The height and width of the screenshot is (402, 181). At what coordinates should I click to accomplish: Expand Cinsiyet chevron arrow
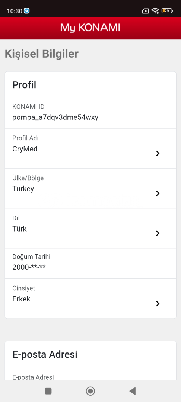pyautogui.click(x=158, y=304)
